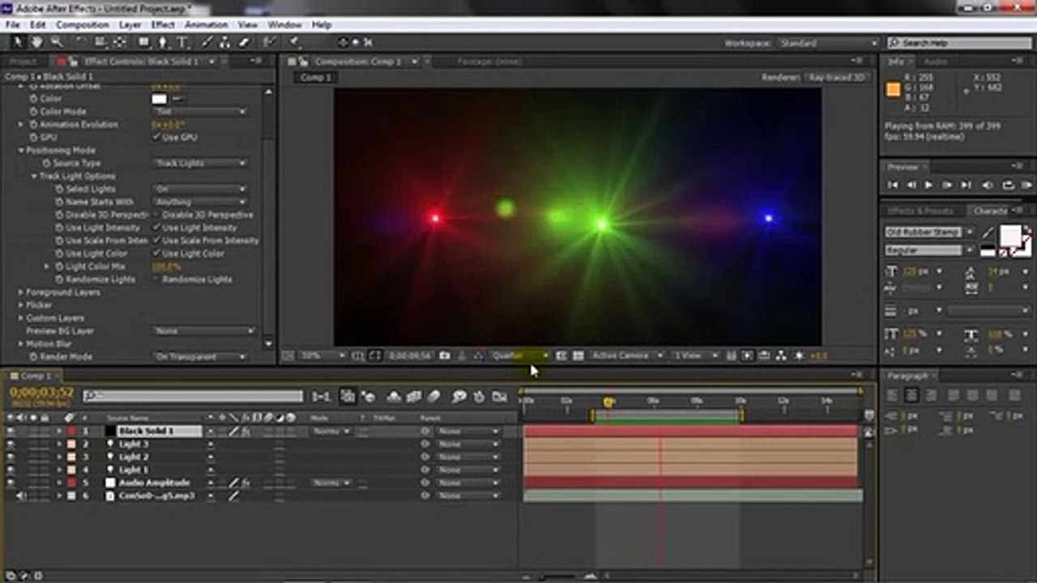Switch to the Project tab
Screen dimensions: 1037x583
23,62
